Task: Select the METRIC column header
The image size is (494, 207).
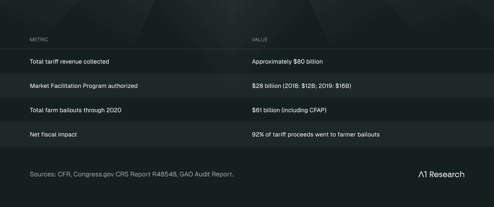Action: click(x=39, y=39)
